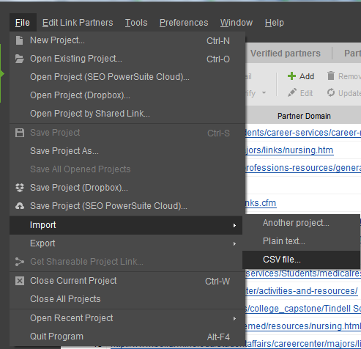Image resolution: width=361 pixels, height=349 pixels.
Task: Select Close Current Project entry
Action: click(x=127, y=281)
